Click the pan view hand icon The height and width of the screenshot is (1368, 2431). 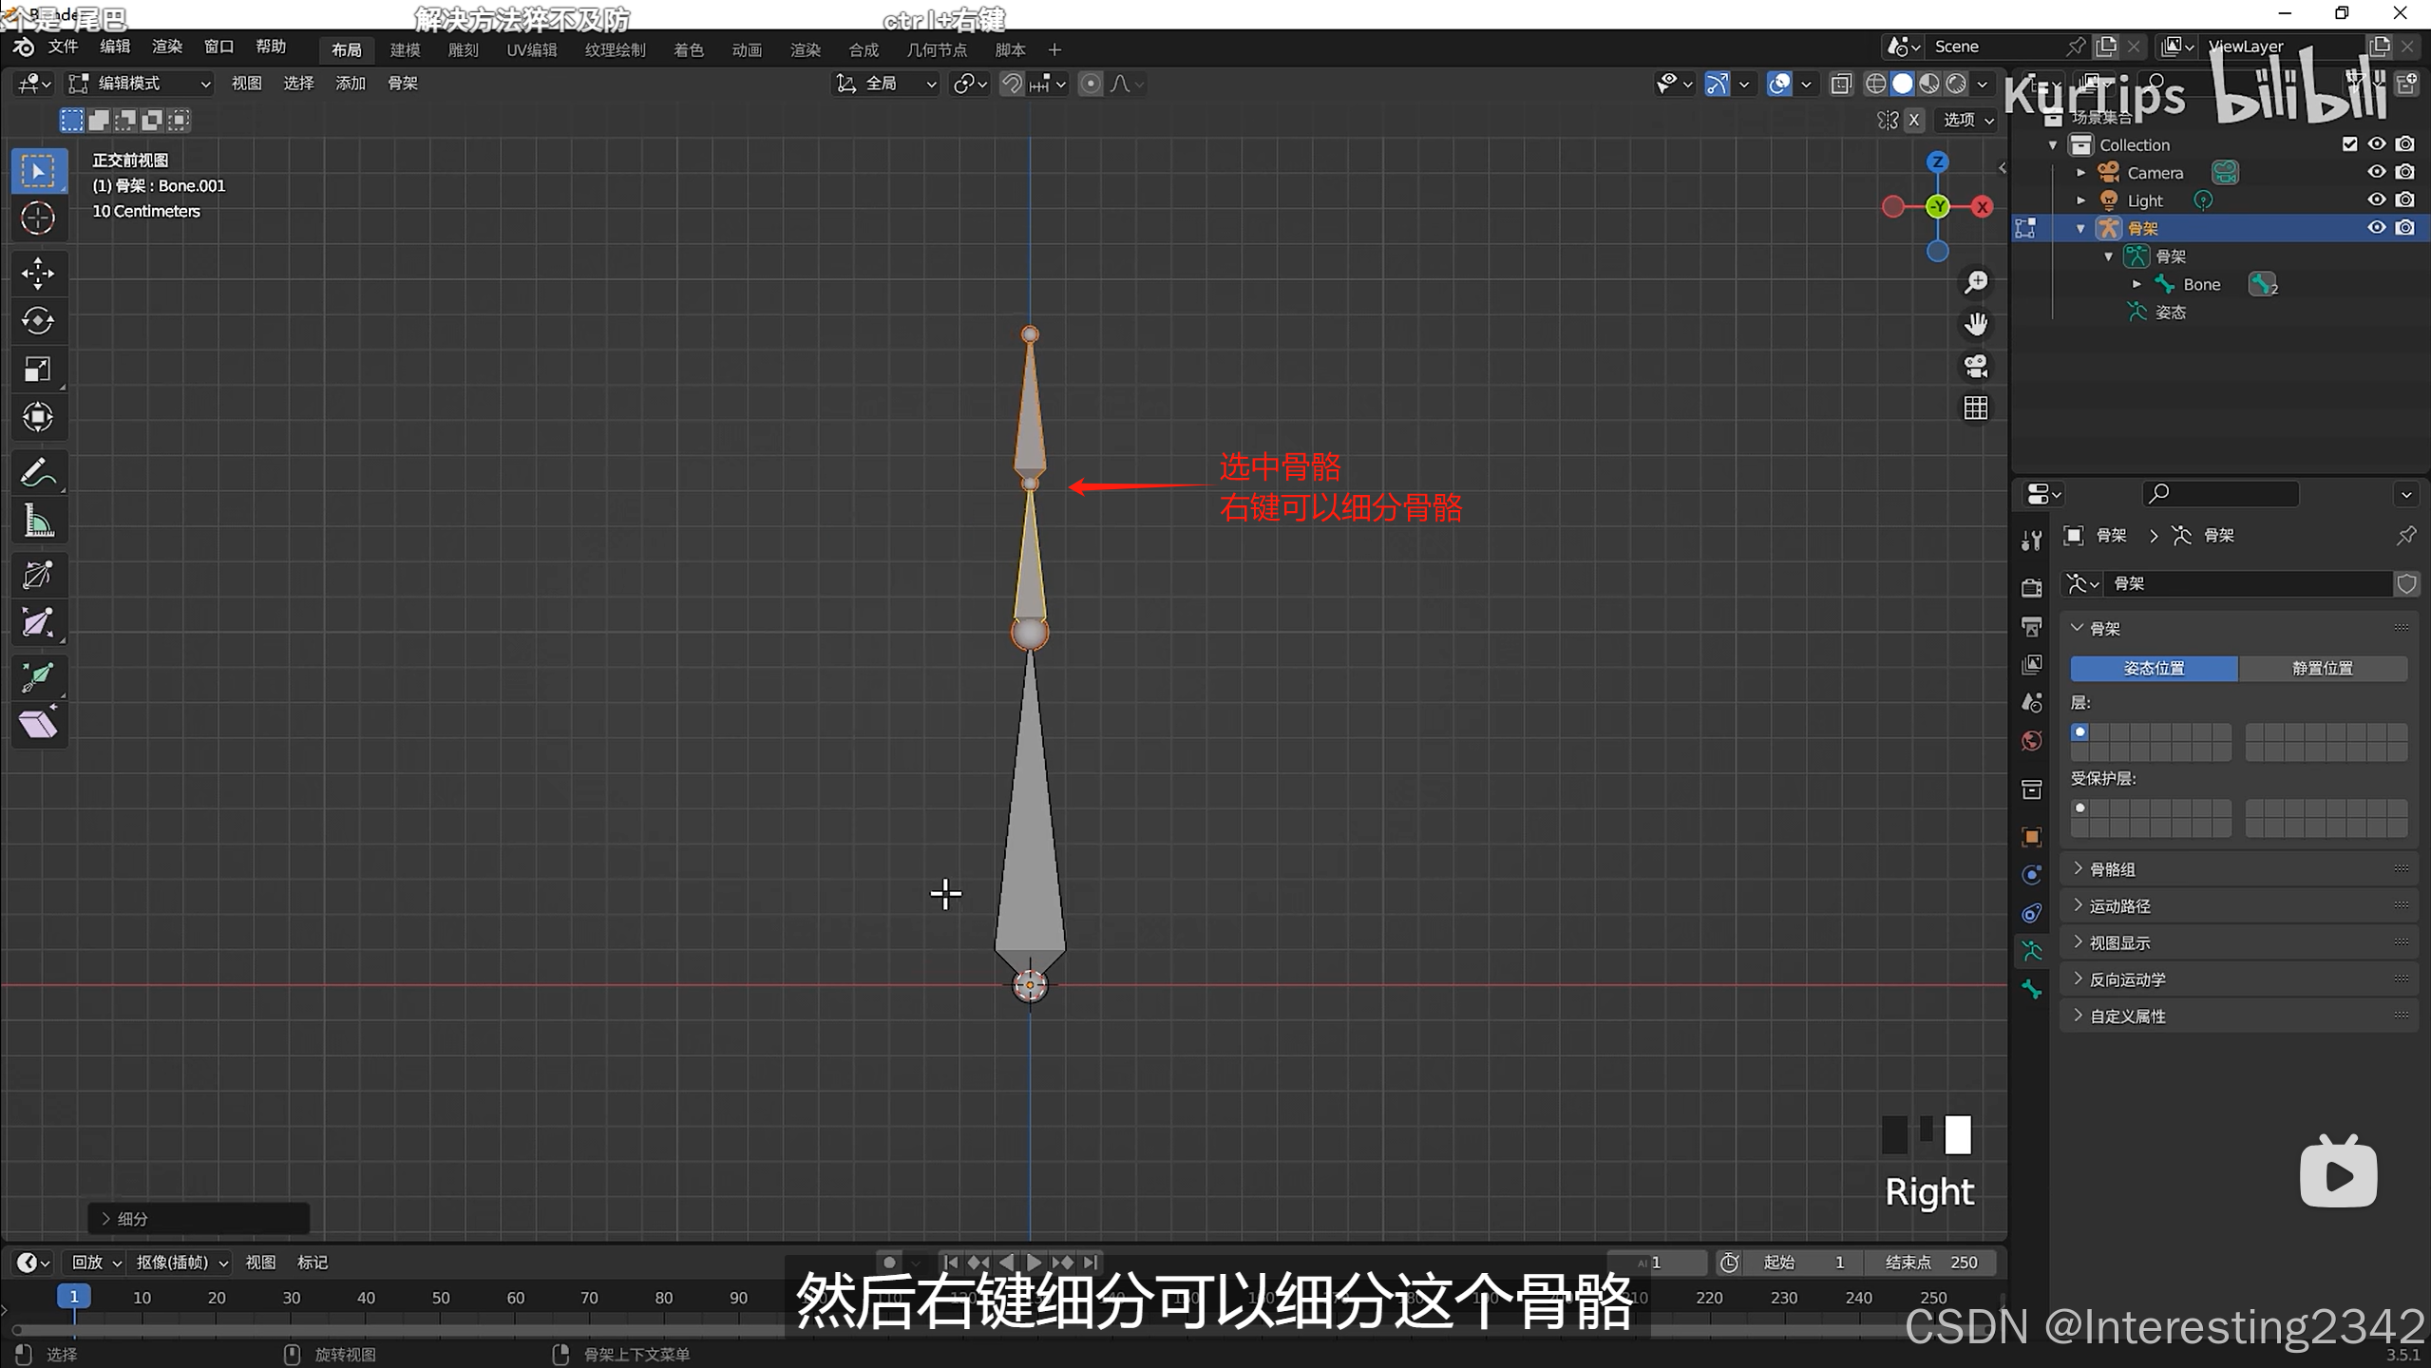click(x=1976, y=325)
